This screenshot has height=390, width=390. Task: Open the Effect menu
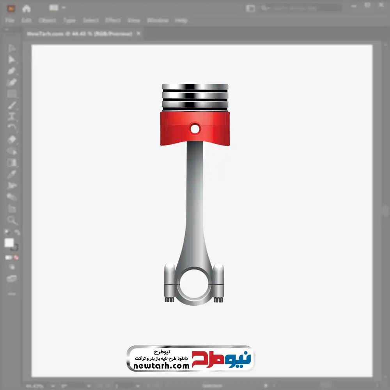113,20
